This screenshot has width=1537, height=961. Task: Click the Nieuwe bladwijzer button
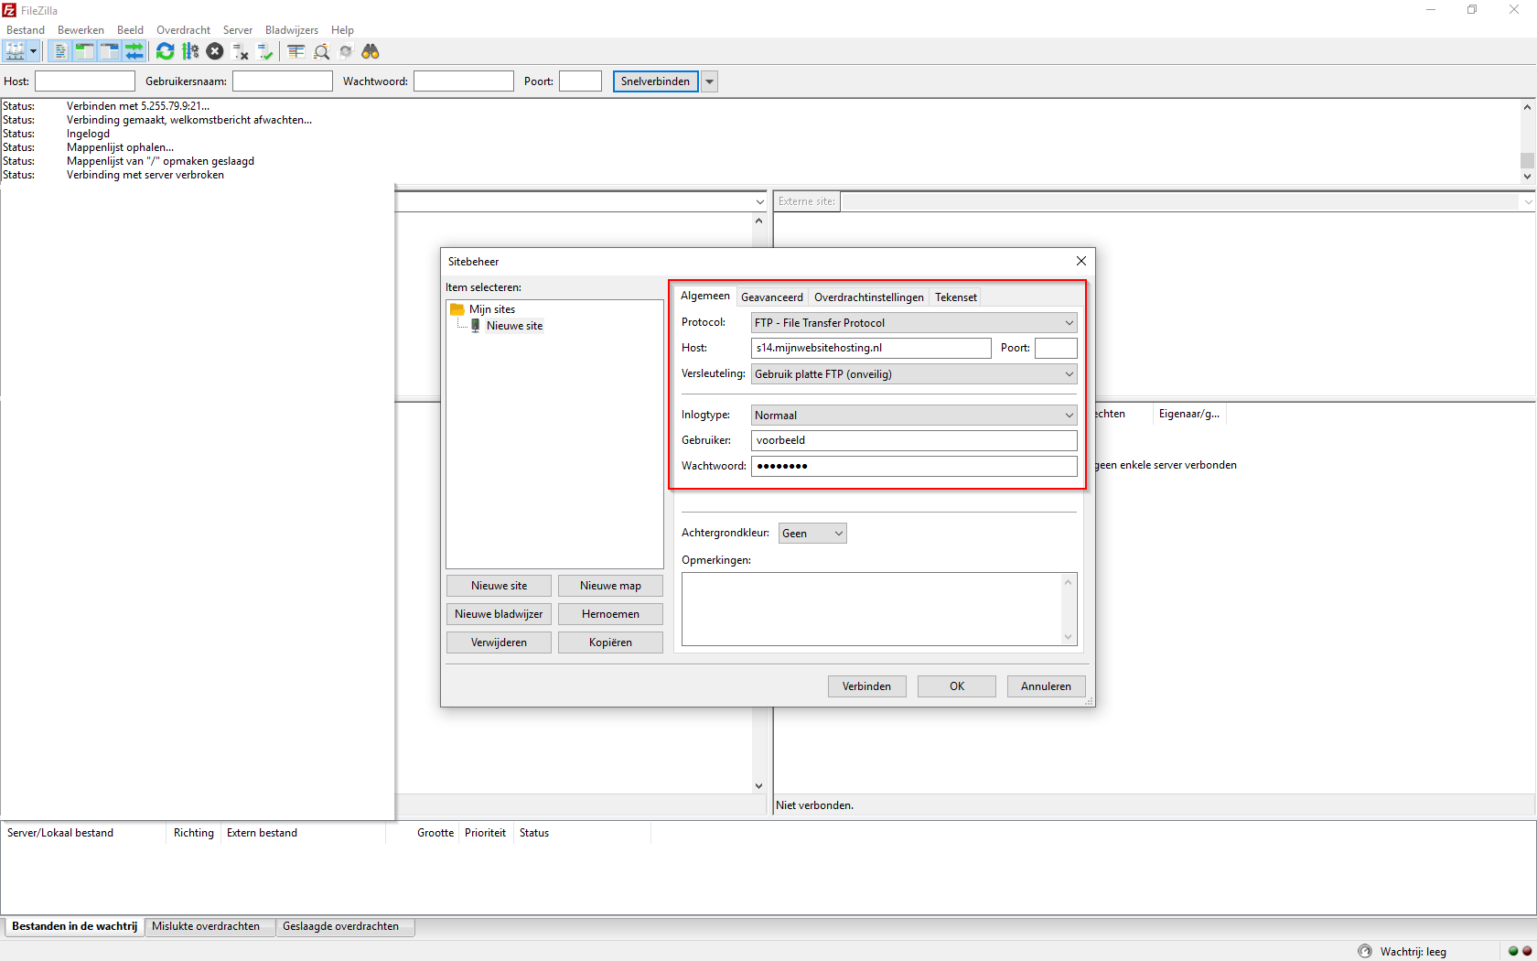(x=500, y=614)
